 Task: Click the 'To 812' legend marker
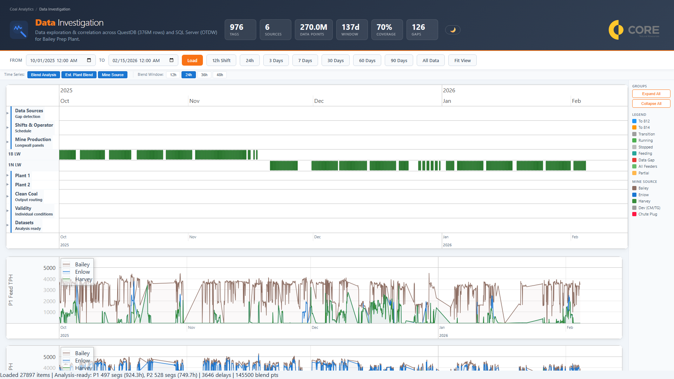pos(634,121)
